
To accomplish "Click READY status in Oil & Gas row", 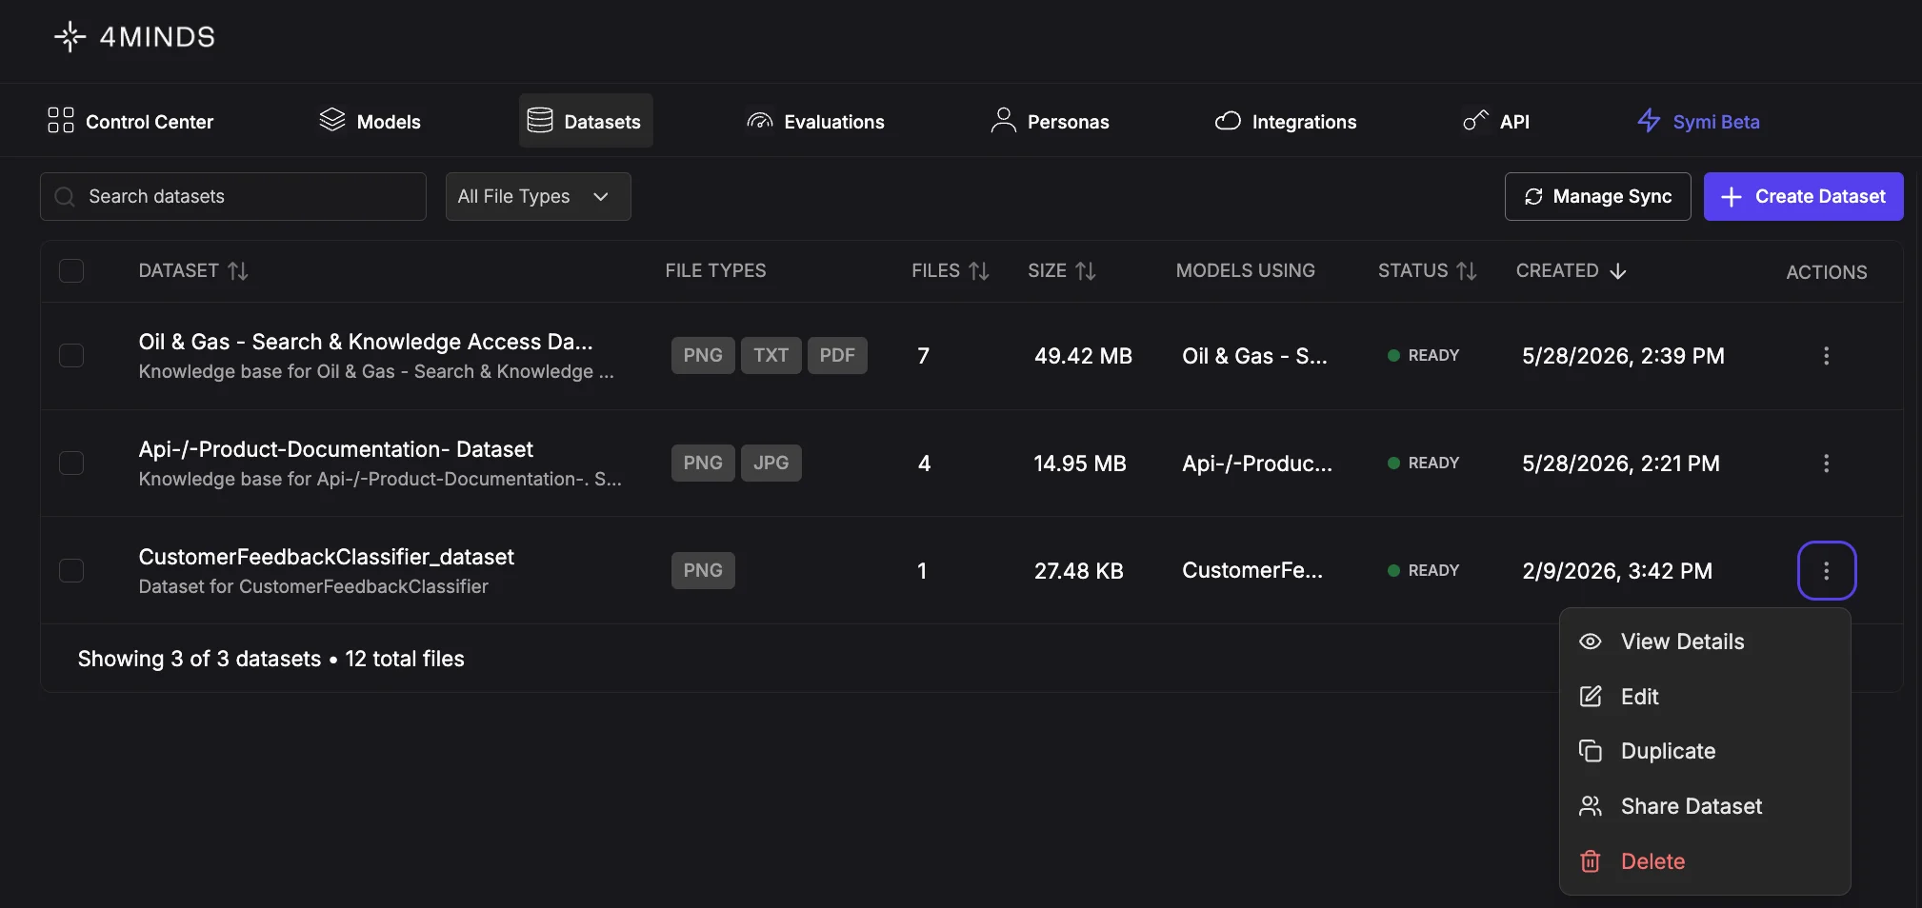I will pyautogui.click(x=1423, y=355).
